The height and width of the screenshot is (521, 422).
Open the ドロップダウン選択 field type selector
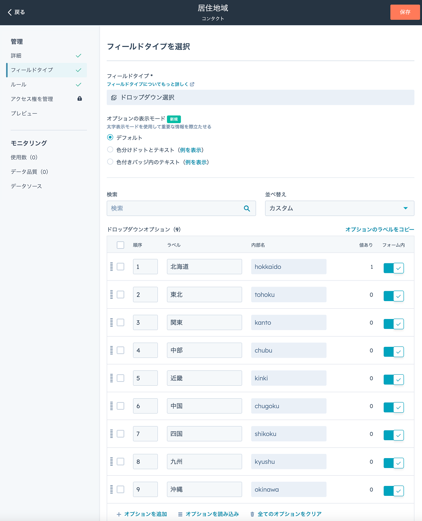click(x=260, y=98)
